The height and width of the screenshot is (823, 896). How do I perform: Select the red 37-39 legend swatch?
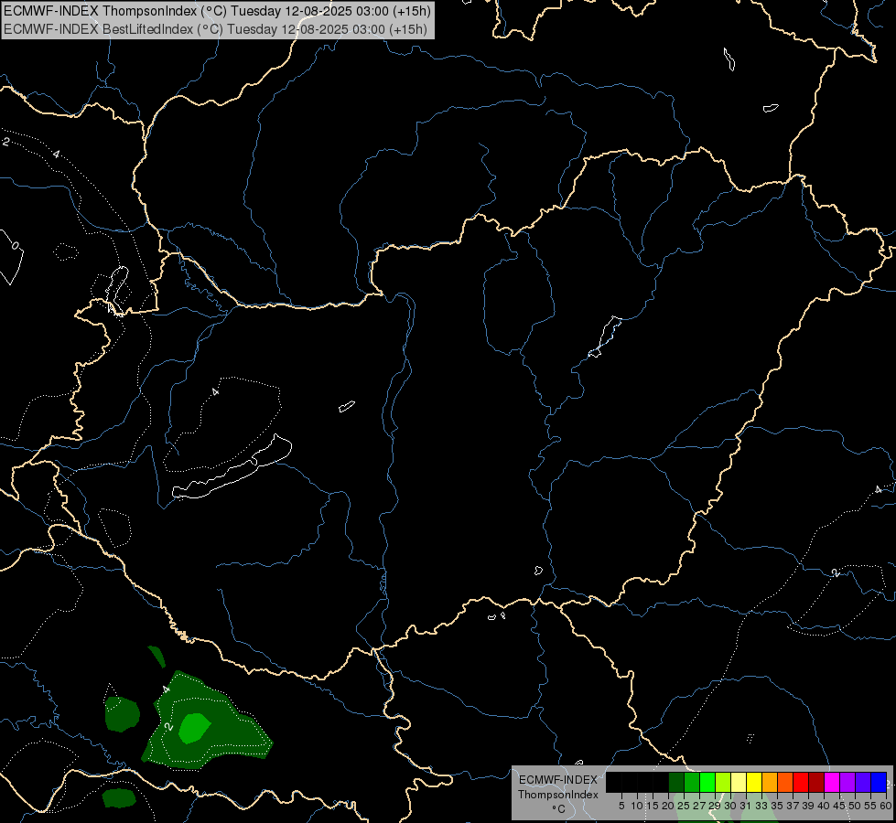801,782
